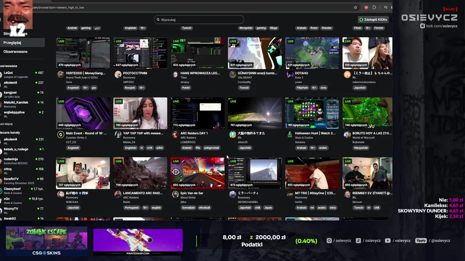Open the 831 viewers Dota 2 thumbnail
This screenshot has height=261, width=465.
(312, 53)
